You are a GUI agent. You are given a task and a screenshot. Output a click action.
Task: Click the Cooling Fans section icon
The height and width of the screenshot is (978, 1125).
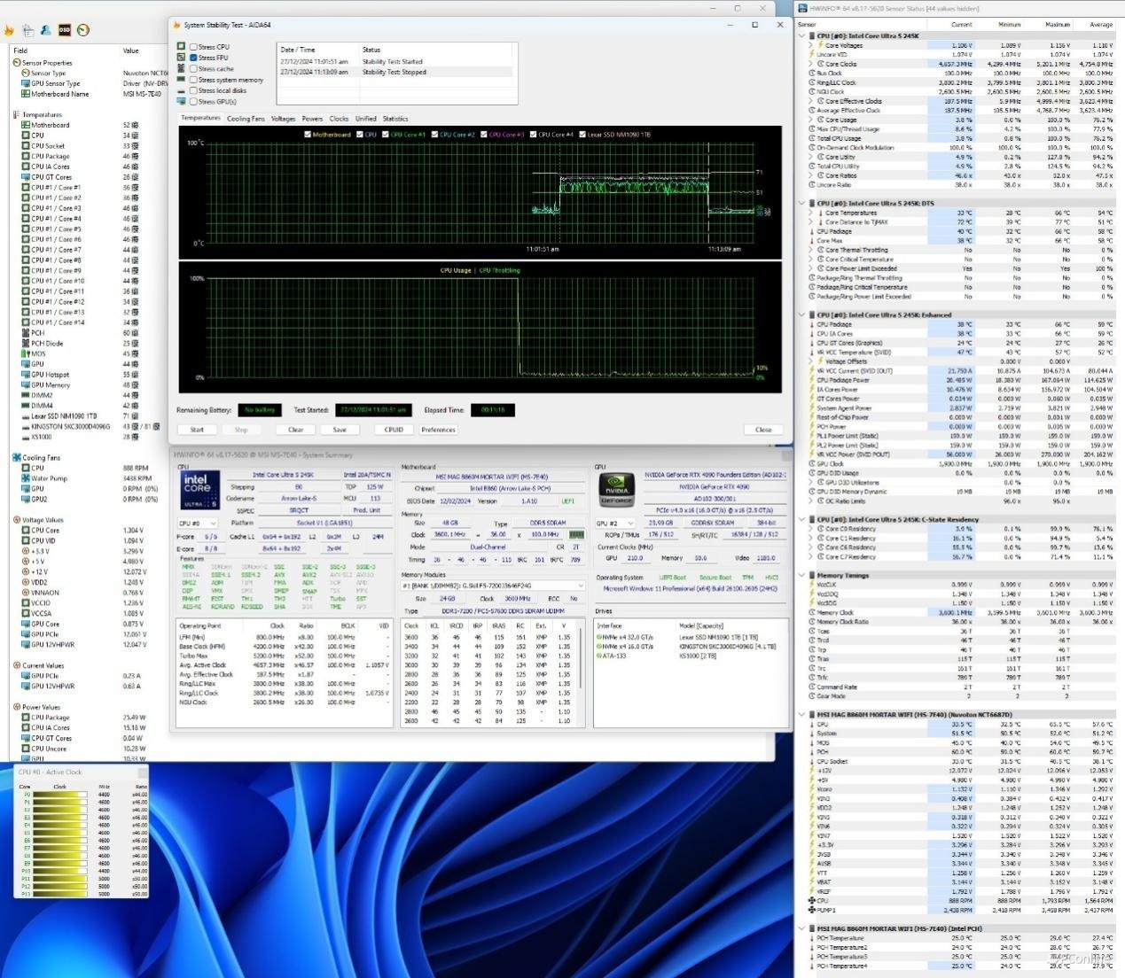[x=17, y=458]
